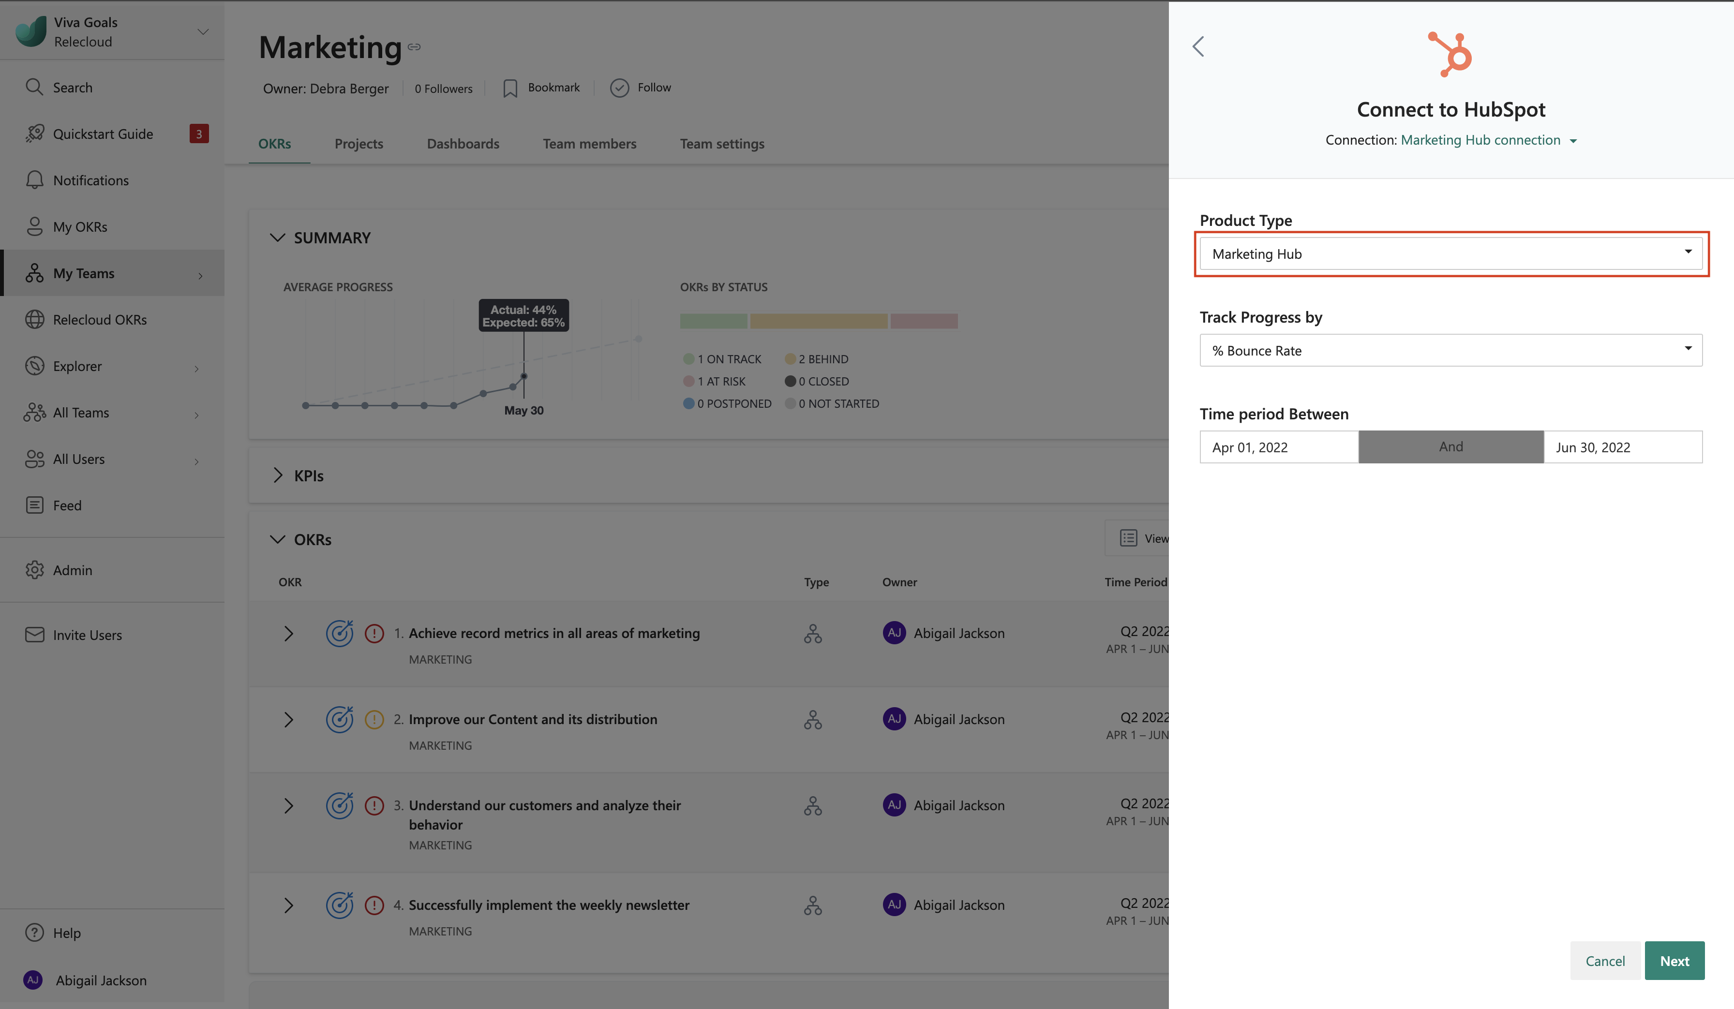Open the Admin gear icon
The width and height of the screenshot is (1734, 1009).
34,569
